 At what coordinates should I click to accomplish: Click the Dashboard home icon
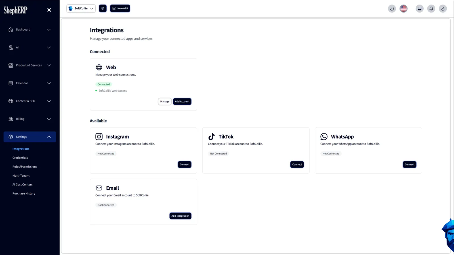[x=11, y=30]
